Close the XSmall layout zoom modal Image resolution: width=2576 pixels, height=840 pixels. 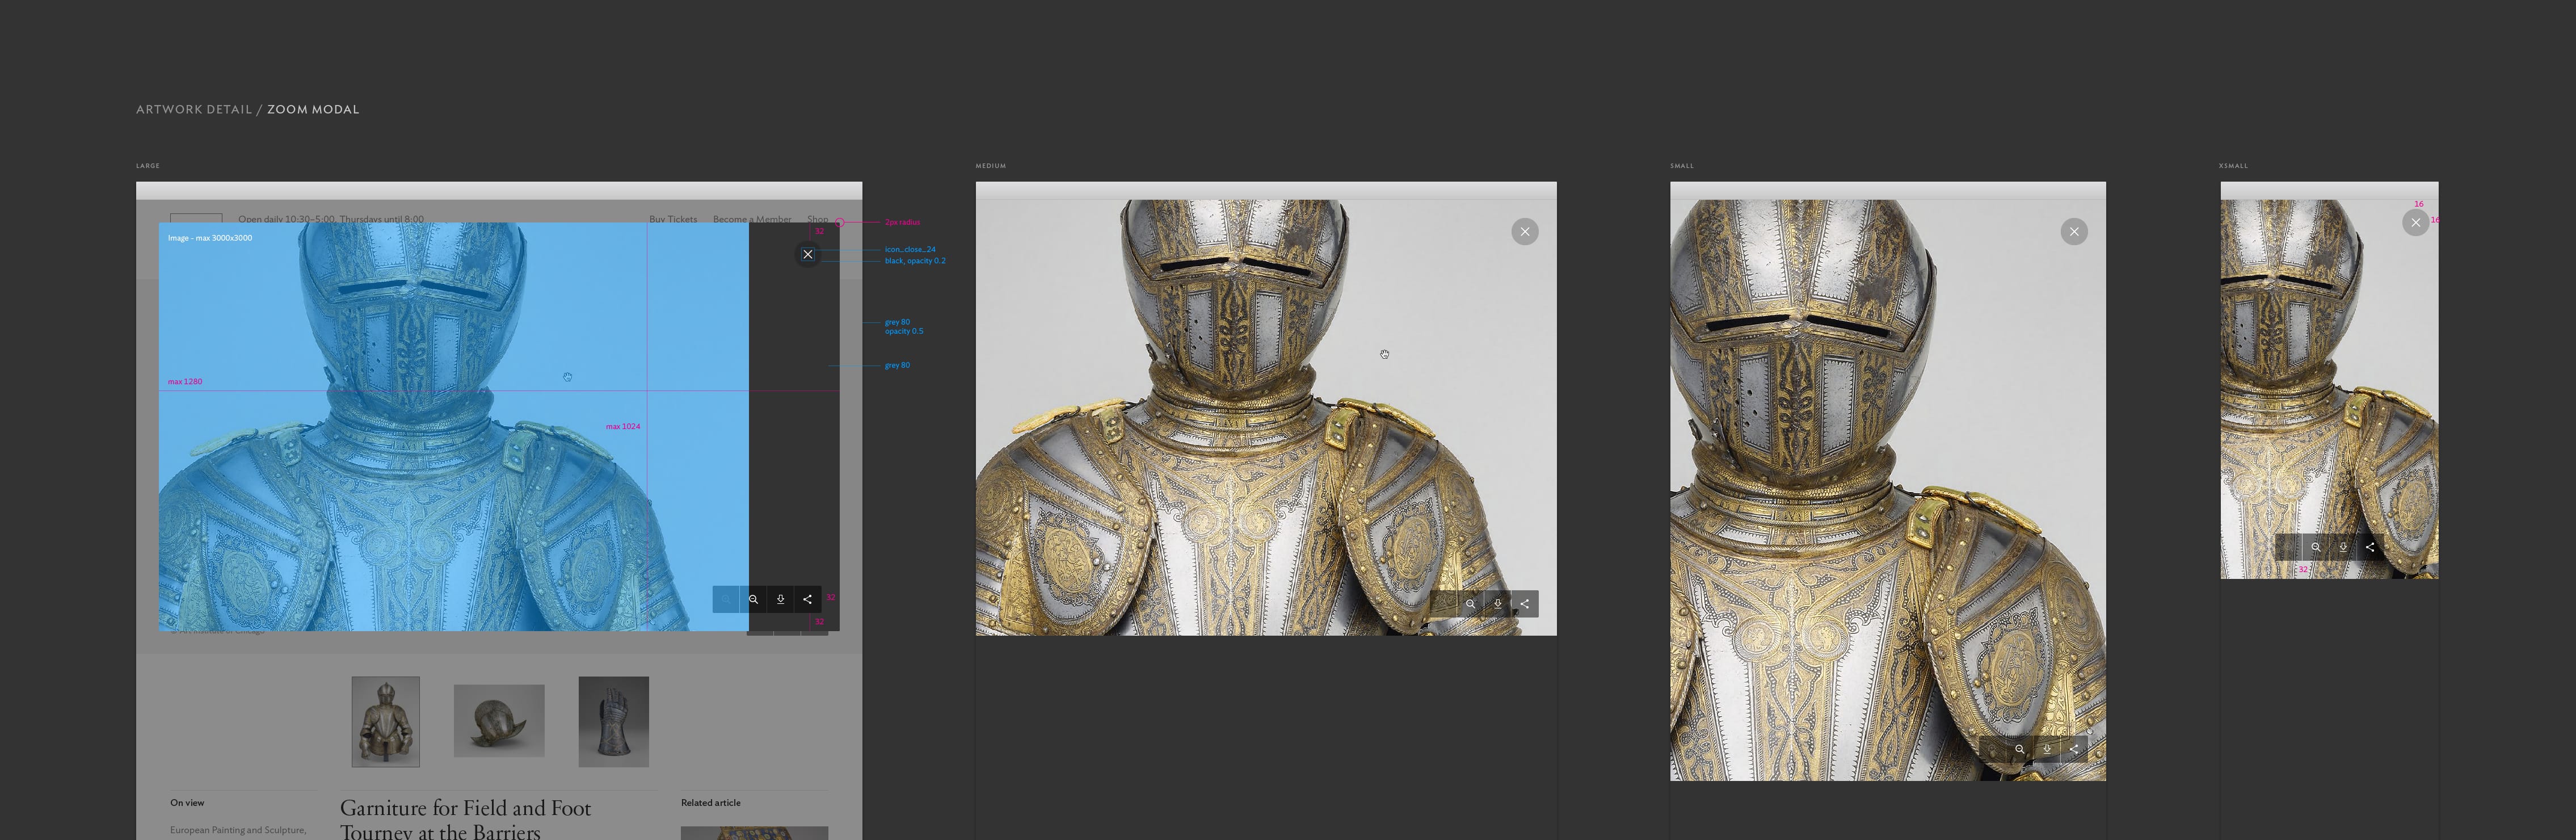[x=2415, y=222]
